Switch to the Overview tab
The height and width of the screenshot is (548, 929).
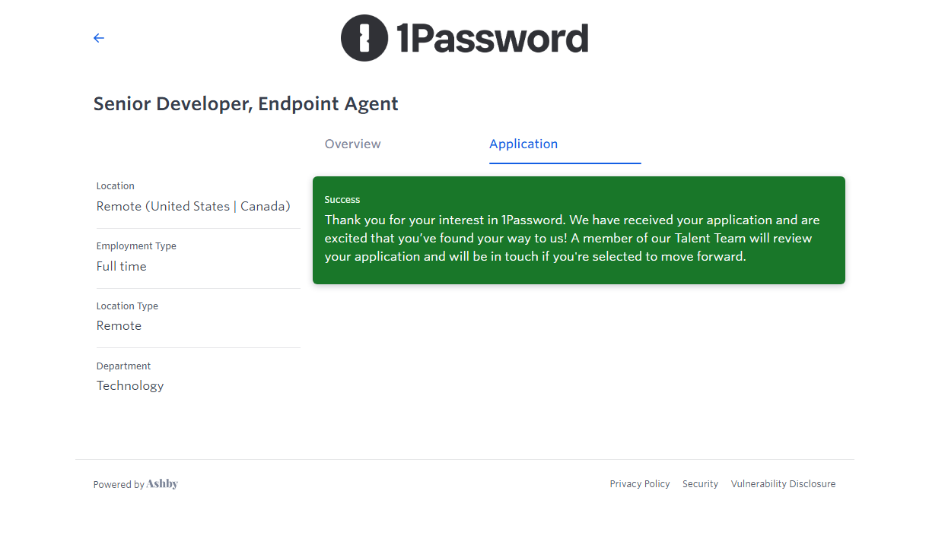[x=353, y=144]
